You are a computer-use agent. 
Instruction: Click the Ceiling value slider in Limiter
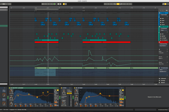[x=69, y=91]
